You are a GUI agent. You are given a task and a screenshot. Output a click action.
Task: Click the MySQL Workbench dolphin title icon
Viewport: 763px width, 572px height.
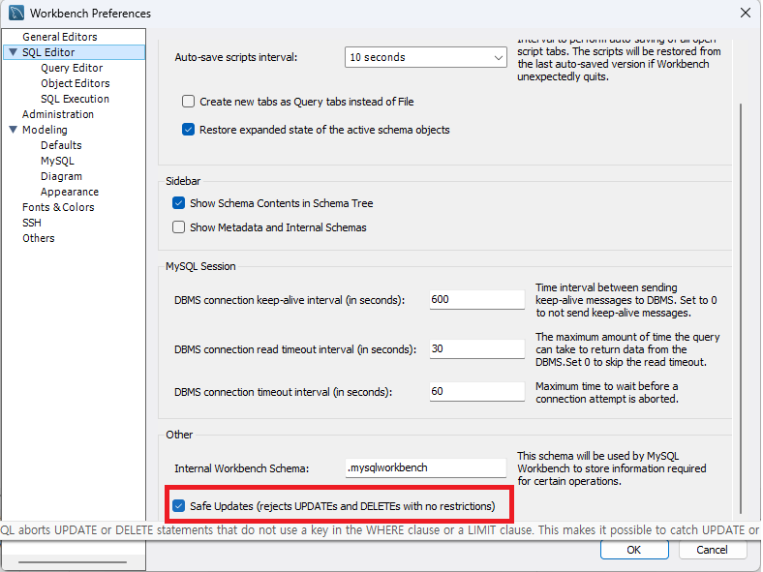click(16, 13)
